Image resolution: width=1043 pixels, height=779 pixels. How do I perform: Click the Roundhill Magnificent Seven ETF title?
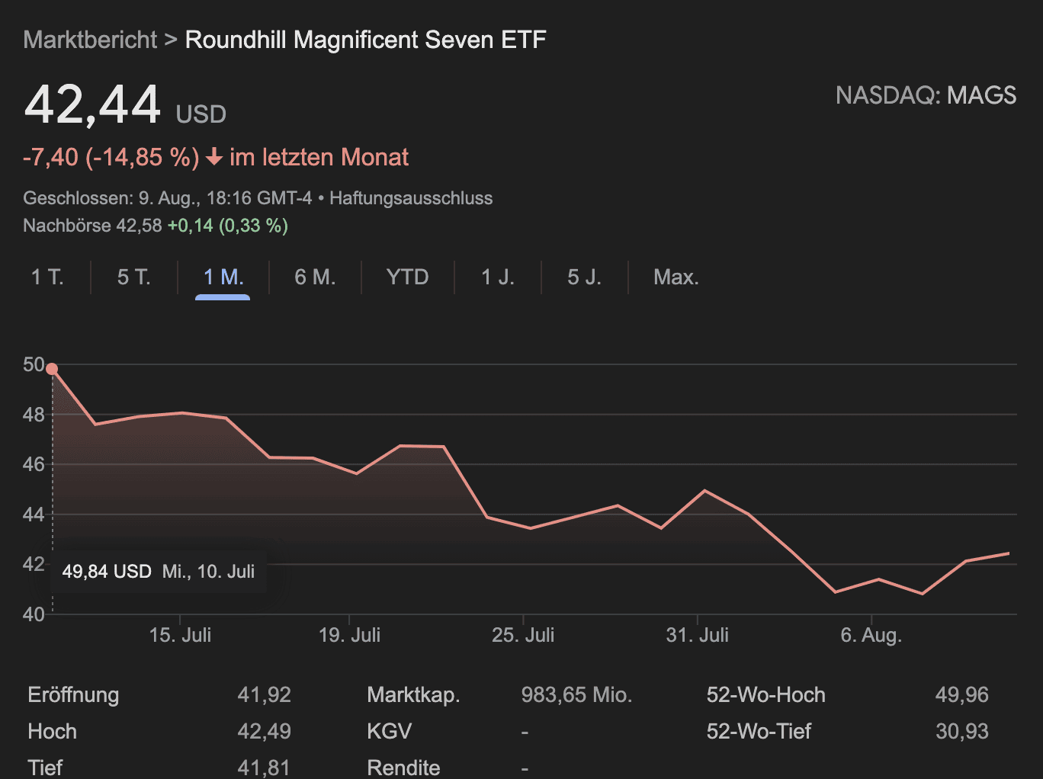tap(366, 40)
